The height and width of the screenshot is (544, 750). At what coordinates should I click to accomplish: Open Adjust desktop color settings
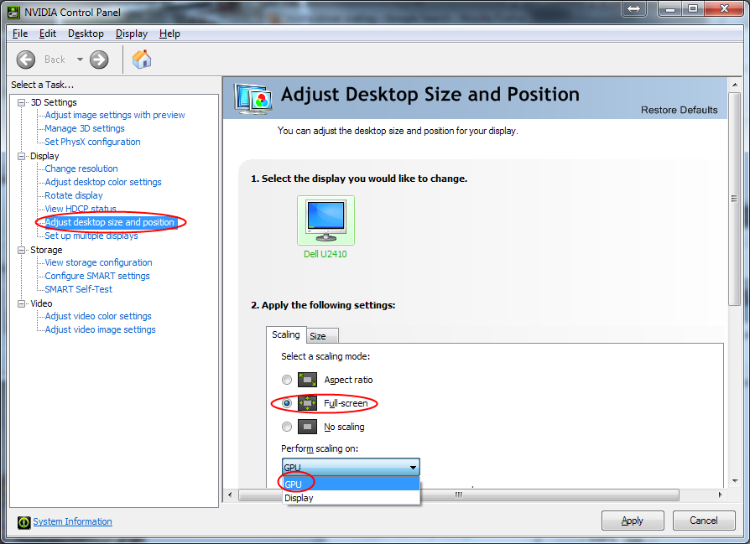click(103, 182)
